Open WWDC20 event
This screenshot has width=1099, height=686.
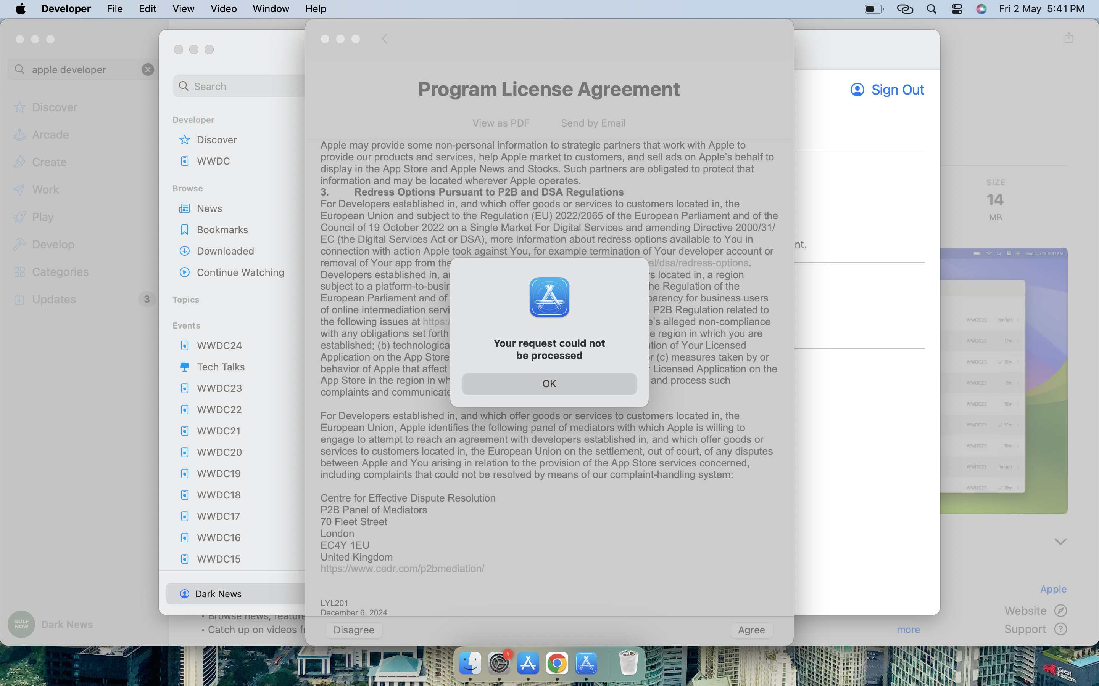[219, 452]
